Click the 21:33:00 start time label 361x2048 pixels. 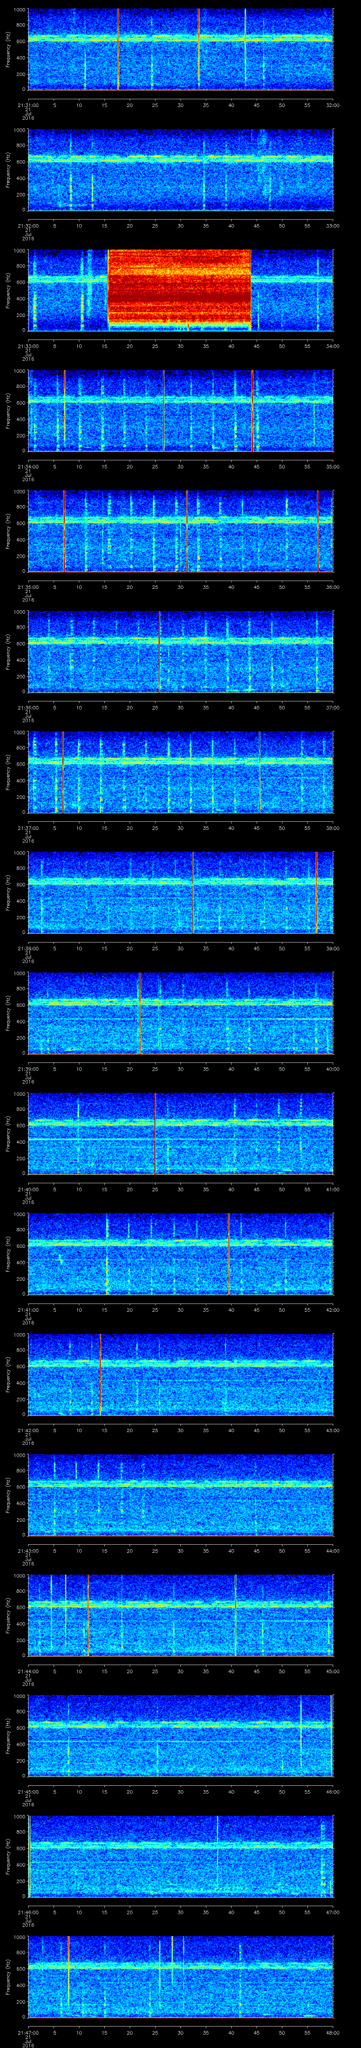[x=28, y=346]
